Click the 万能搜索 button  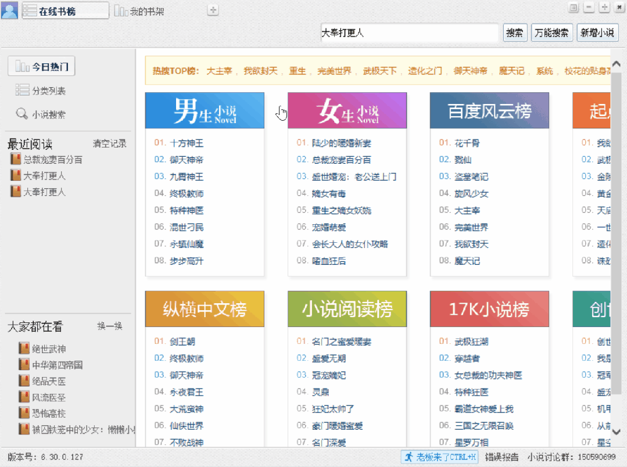pyautogui.click(x=551, y=33)
